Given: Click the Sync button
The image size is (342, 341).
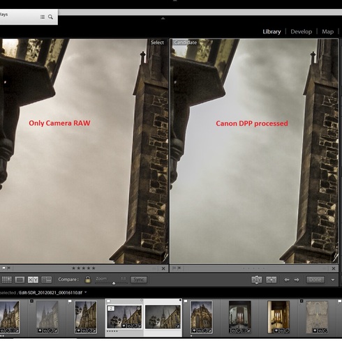Looking at the screenshot, I should (x=139, y=280).
